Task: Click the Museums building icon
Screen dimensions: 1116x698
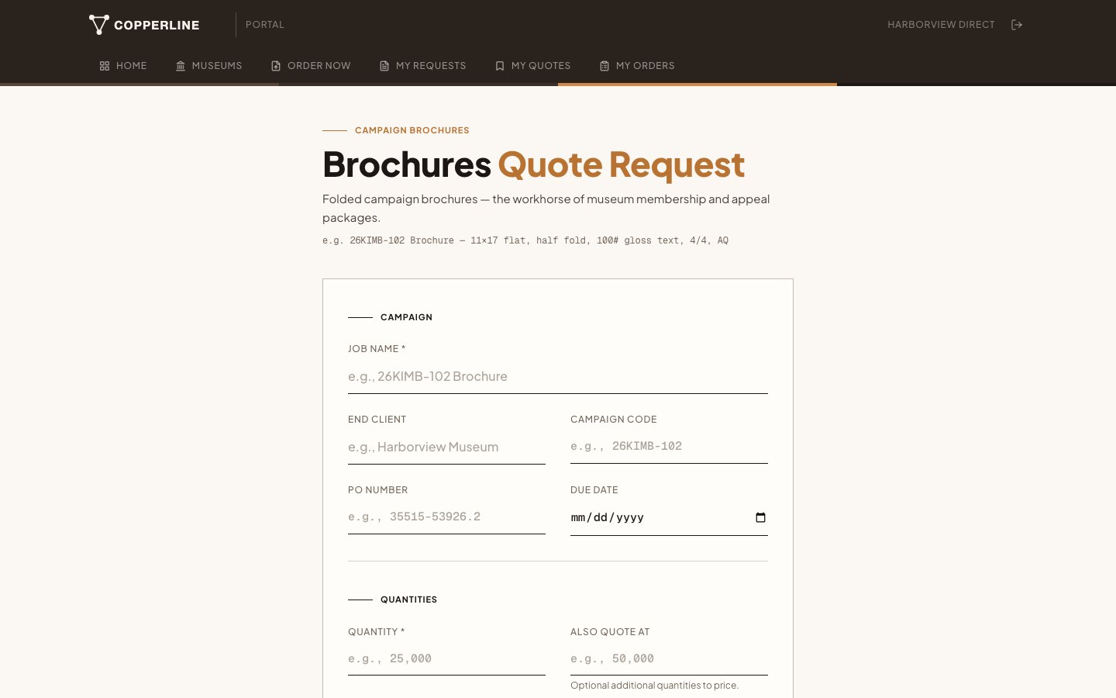Action: [x=181, y=66]
